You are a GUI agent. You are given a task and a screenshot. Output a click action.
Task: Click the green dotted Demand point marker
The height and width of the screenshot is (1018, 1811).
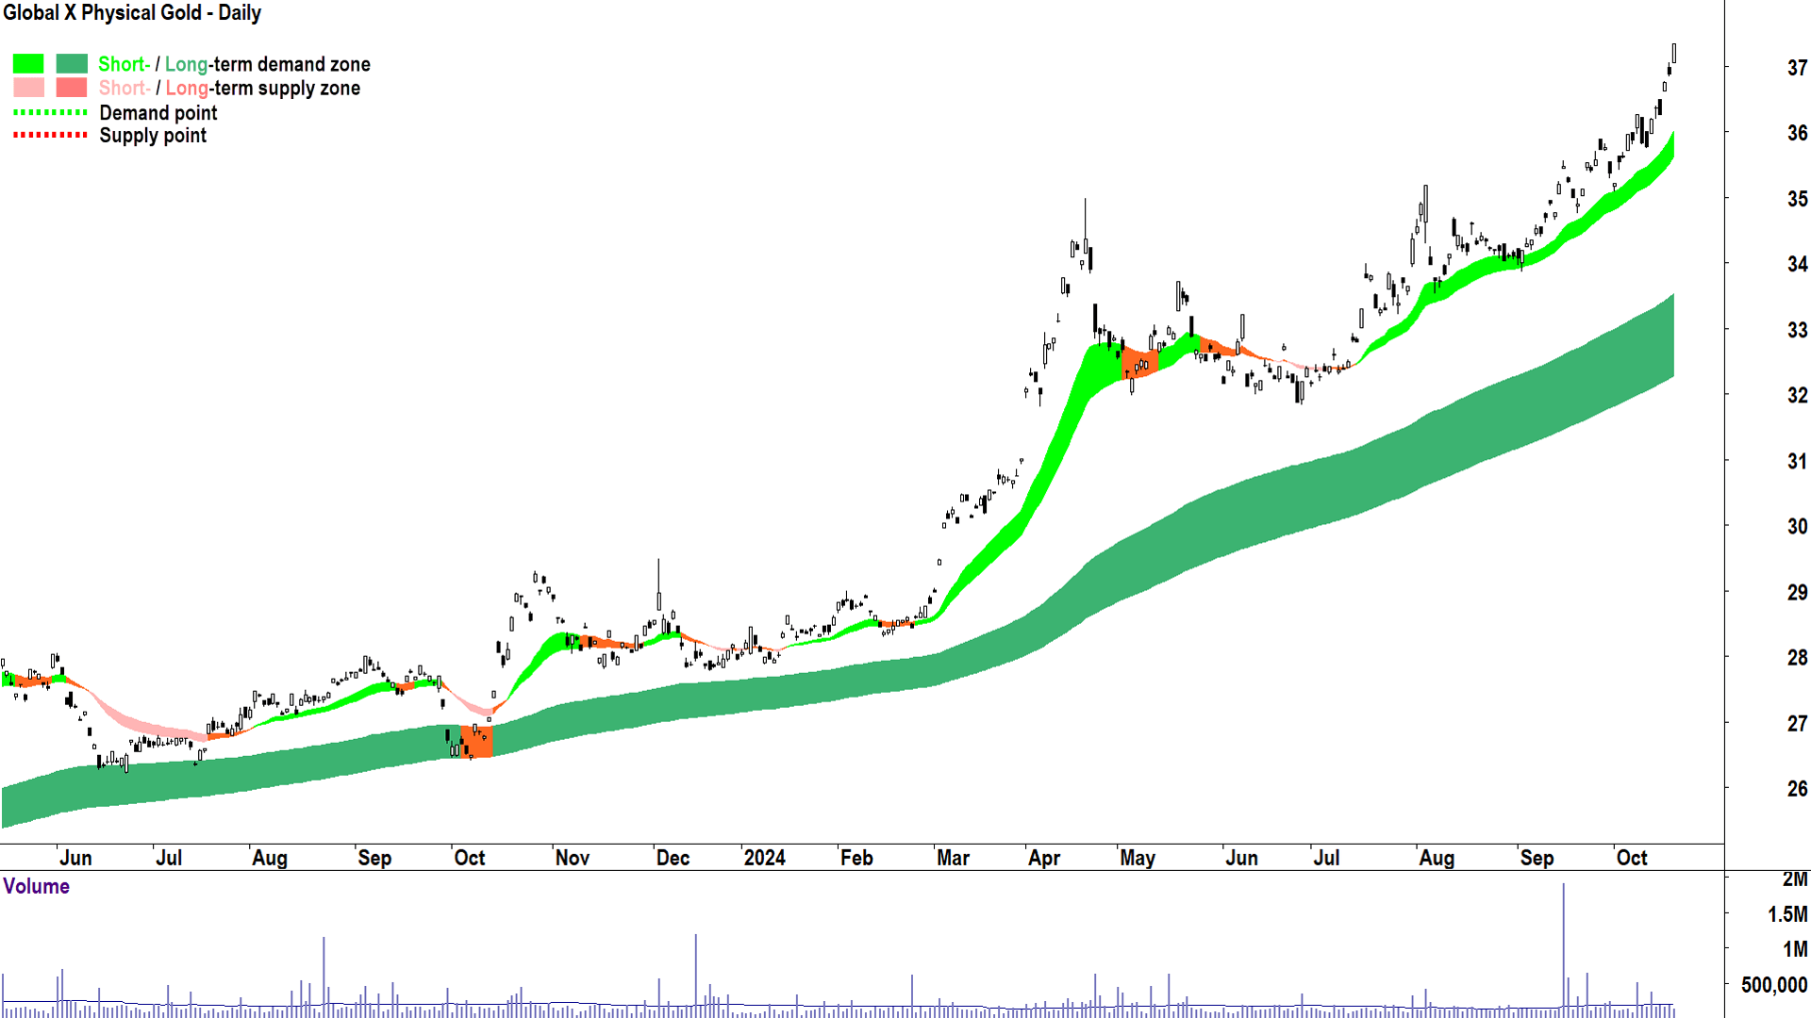click(x=50, y=112)
